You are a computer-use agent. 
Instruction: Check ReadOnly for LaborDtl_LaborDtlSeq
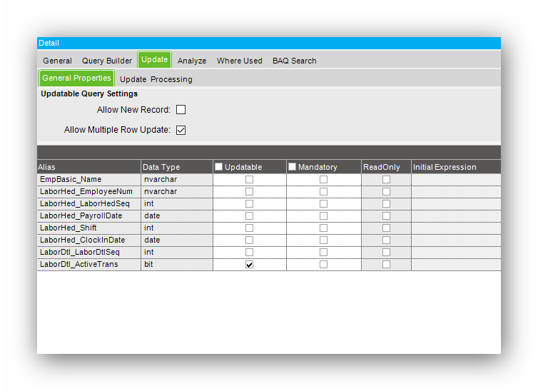[386, 252]
